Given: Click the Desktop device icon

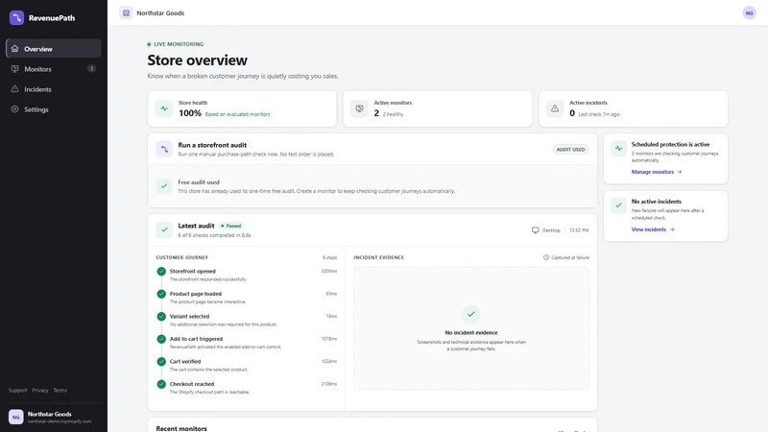Looking at the screenshot, I should 536,230.
